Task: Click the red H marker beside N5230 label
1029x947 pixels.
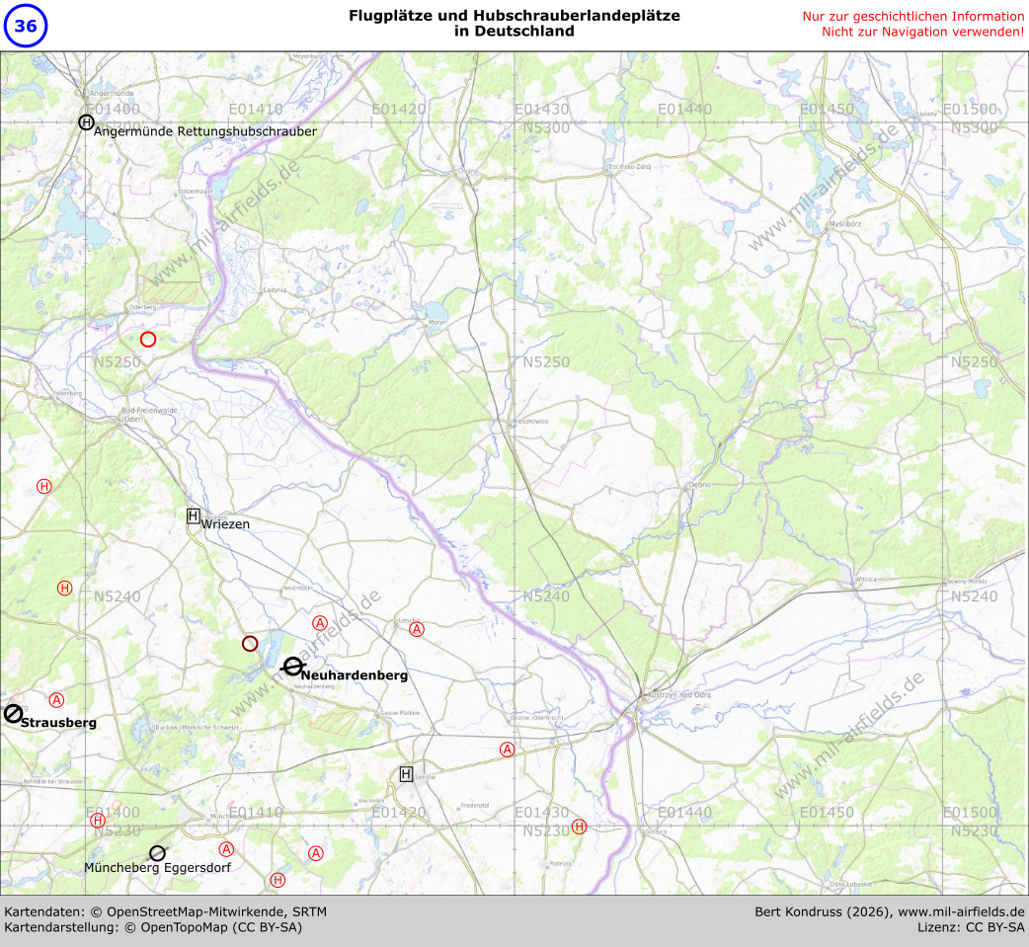Action: tap(580, 827)
